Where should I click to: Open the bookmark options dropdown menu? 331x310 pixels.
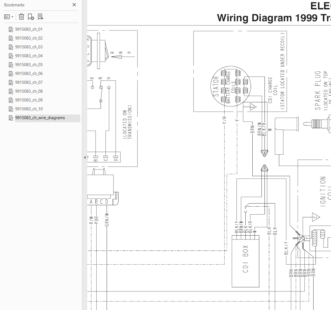(x=9, y=17)
